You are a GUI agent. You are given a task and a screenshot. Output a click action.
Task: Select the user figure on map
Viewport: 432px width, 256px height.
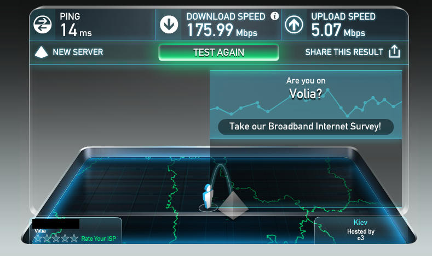pyautogui.click(x=208, y=196)
